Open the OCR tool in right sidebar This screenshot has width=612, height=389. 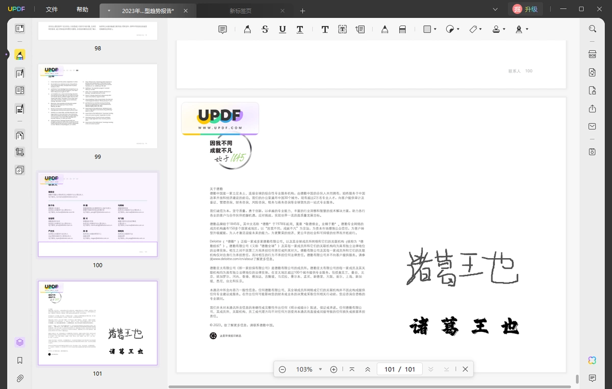[592, 54]
